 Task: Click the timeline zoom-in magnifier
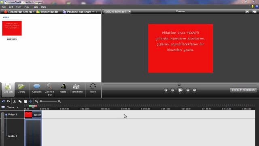[59, 101]
